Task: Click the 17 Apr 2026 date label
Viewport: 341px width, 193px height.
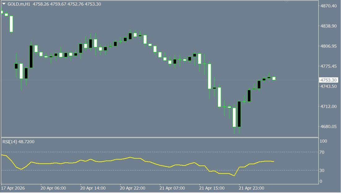Action: point(13,188)
